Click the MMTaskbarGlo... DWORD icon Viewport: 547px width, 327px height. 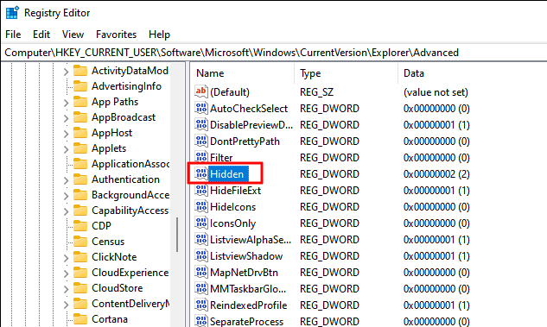point(201,288)
